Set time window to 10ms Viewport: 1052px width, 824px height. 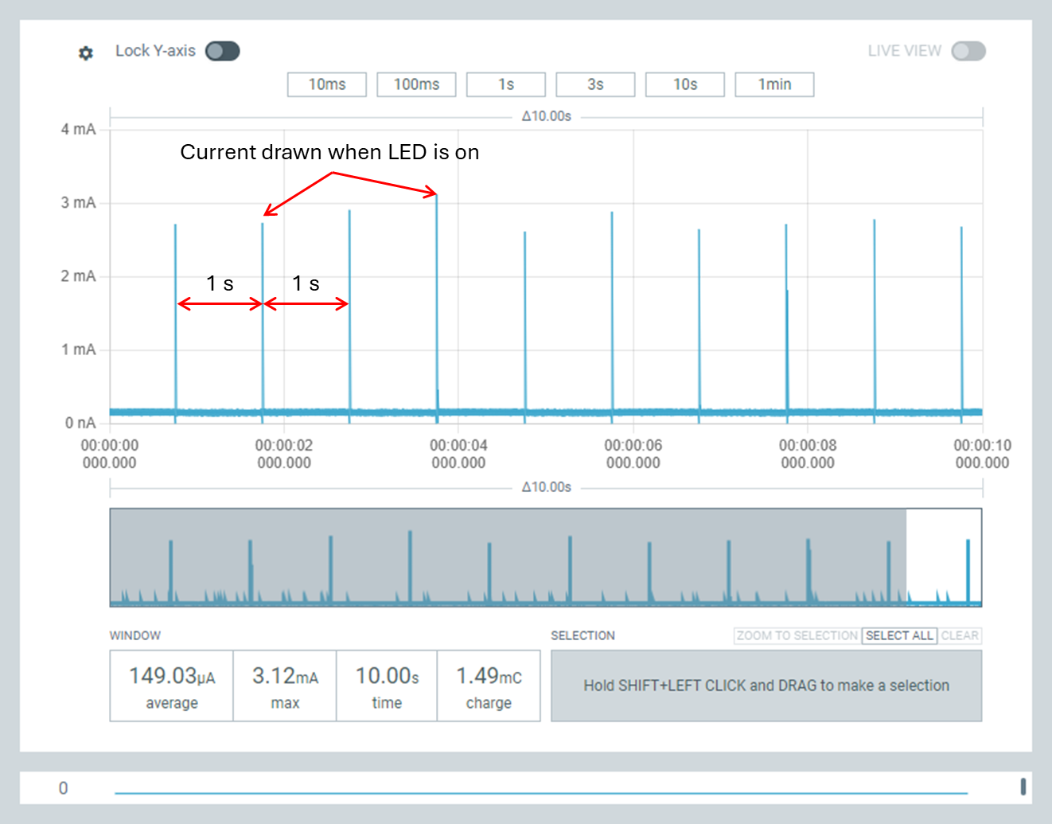(327, 84)
